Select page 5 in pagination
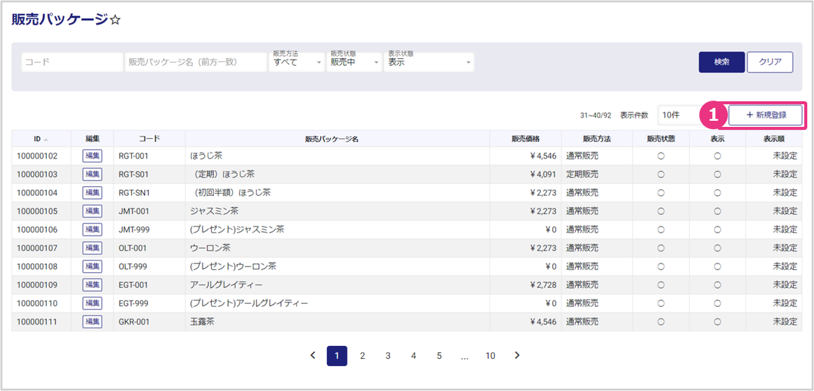Image resolution: width=814 pixels, height=391 pixels. pos(439,356)
